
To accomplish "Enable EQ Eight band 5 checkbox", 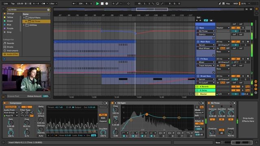I will [160, 136].
